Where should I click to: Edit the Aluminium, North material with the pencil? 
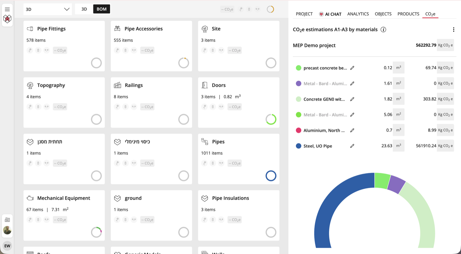[x=352, y=130]
